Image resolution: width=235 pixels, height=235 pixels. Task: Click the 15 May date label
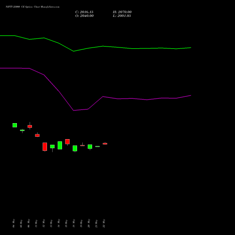[x=66, y=223]
